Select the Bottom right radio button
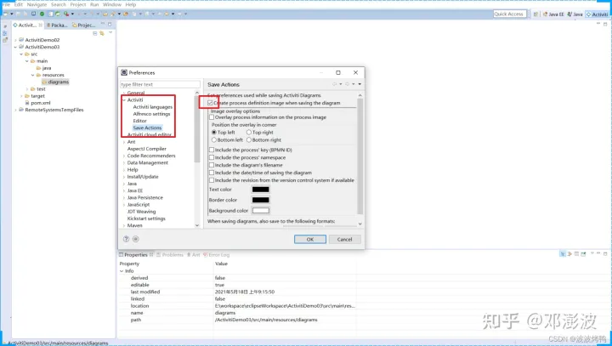The image size is (612, 346). tap(248, 139)
